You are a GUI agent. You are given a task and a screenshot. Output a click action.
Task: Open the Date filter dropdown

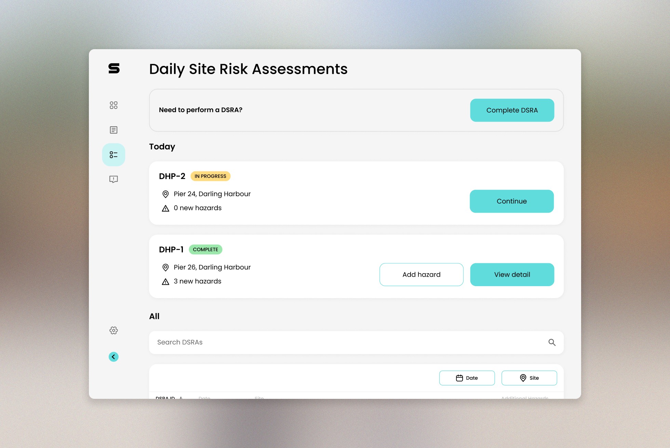[467, 378]
